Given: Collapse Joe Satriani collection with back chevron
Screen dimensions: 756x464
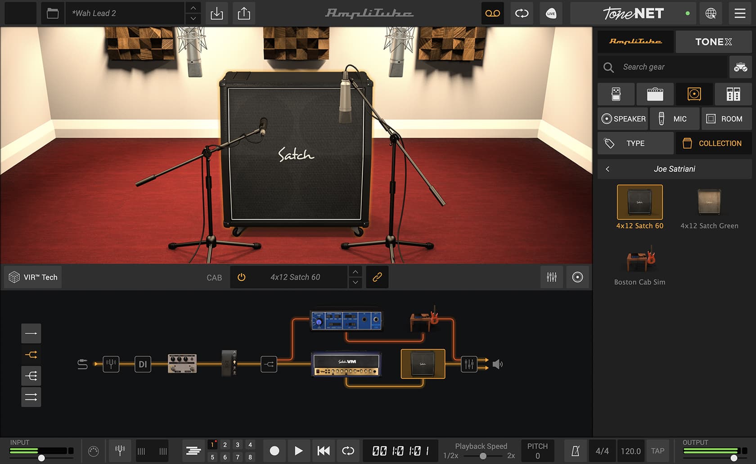Looking at the screenshot, I should point(607,169).
